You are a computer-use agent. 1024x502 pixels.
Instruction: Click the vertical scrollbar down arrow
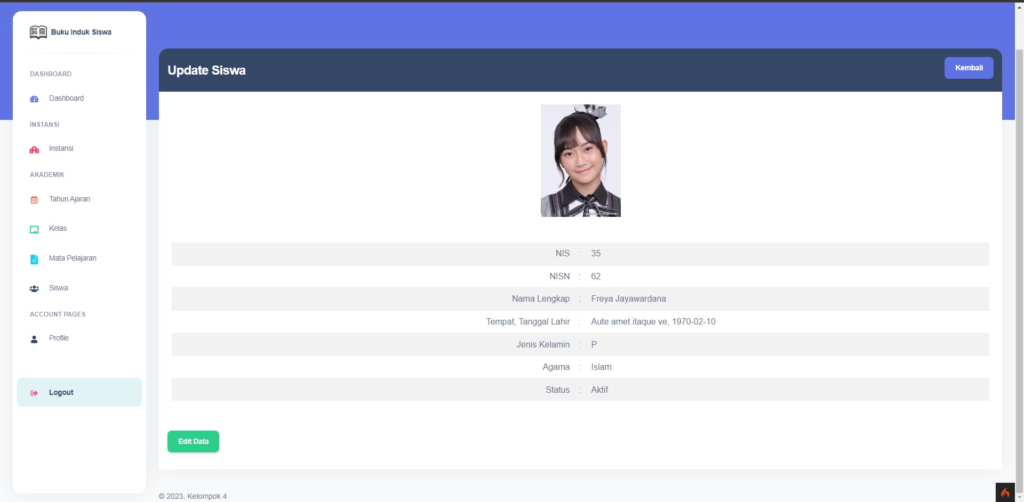pyautogui.click(x=1019, y=497)
